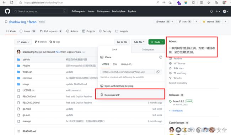Screen dimensions: 231x135
Task: Click the clone help question icon
Action: point(161,57)
